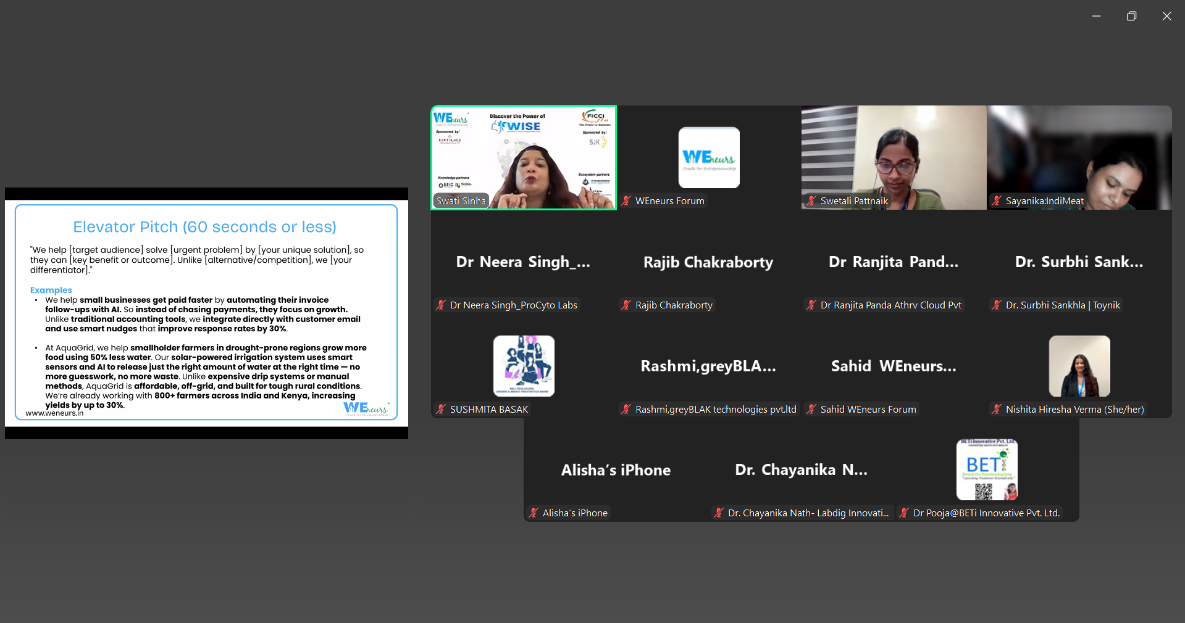Select the WEneurs logo avatar in WEneurs Forum tile

click(x=709, y=157)
